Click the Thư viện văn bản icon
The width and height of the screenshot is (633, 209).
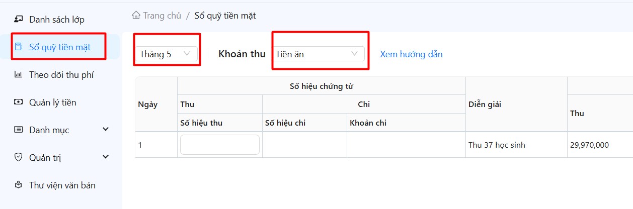[x=19, y=185]
